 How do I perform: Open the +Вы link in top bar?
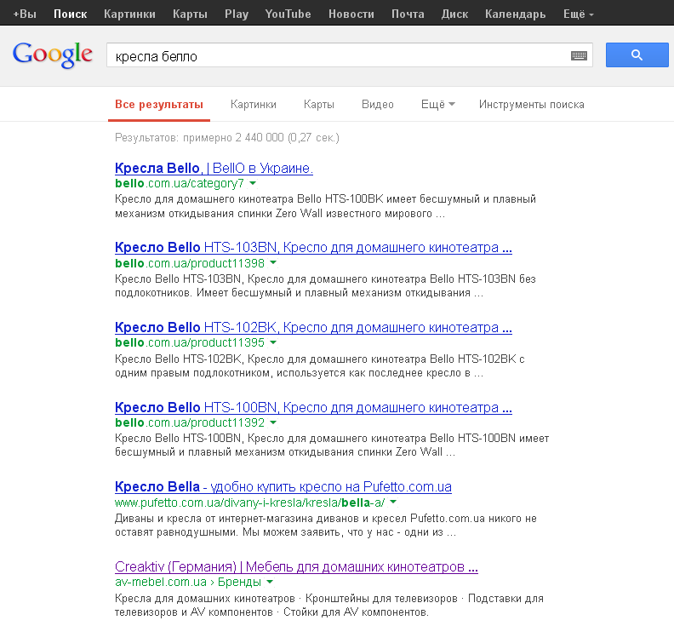coord(25,14)
